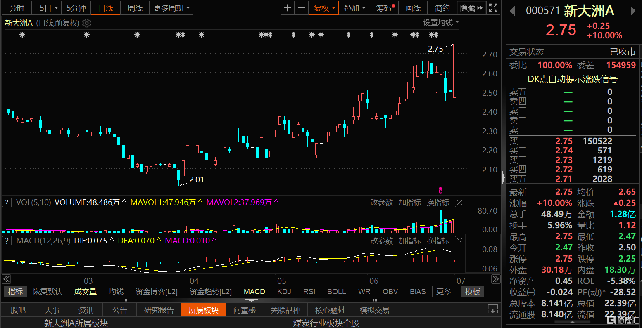This screenshot has width=642, height=328.
Task: Open the 更多 indicators list
Action: pyautogui.click(x=444, y=292)
